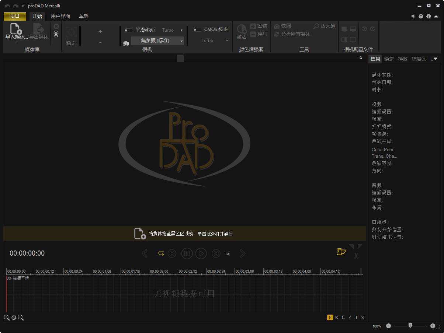Image resolution: width=444 pixels, height=333 pixels.
Task: Click the zoom minus button at bottom right
Action: pyautogui.click(x=388, y=326)
